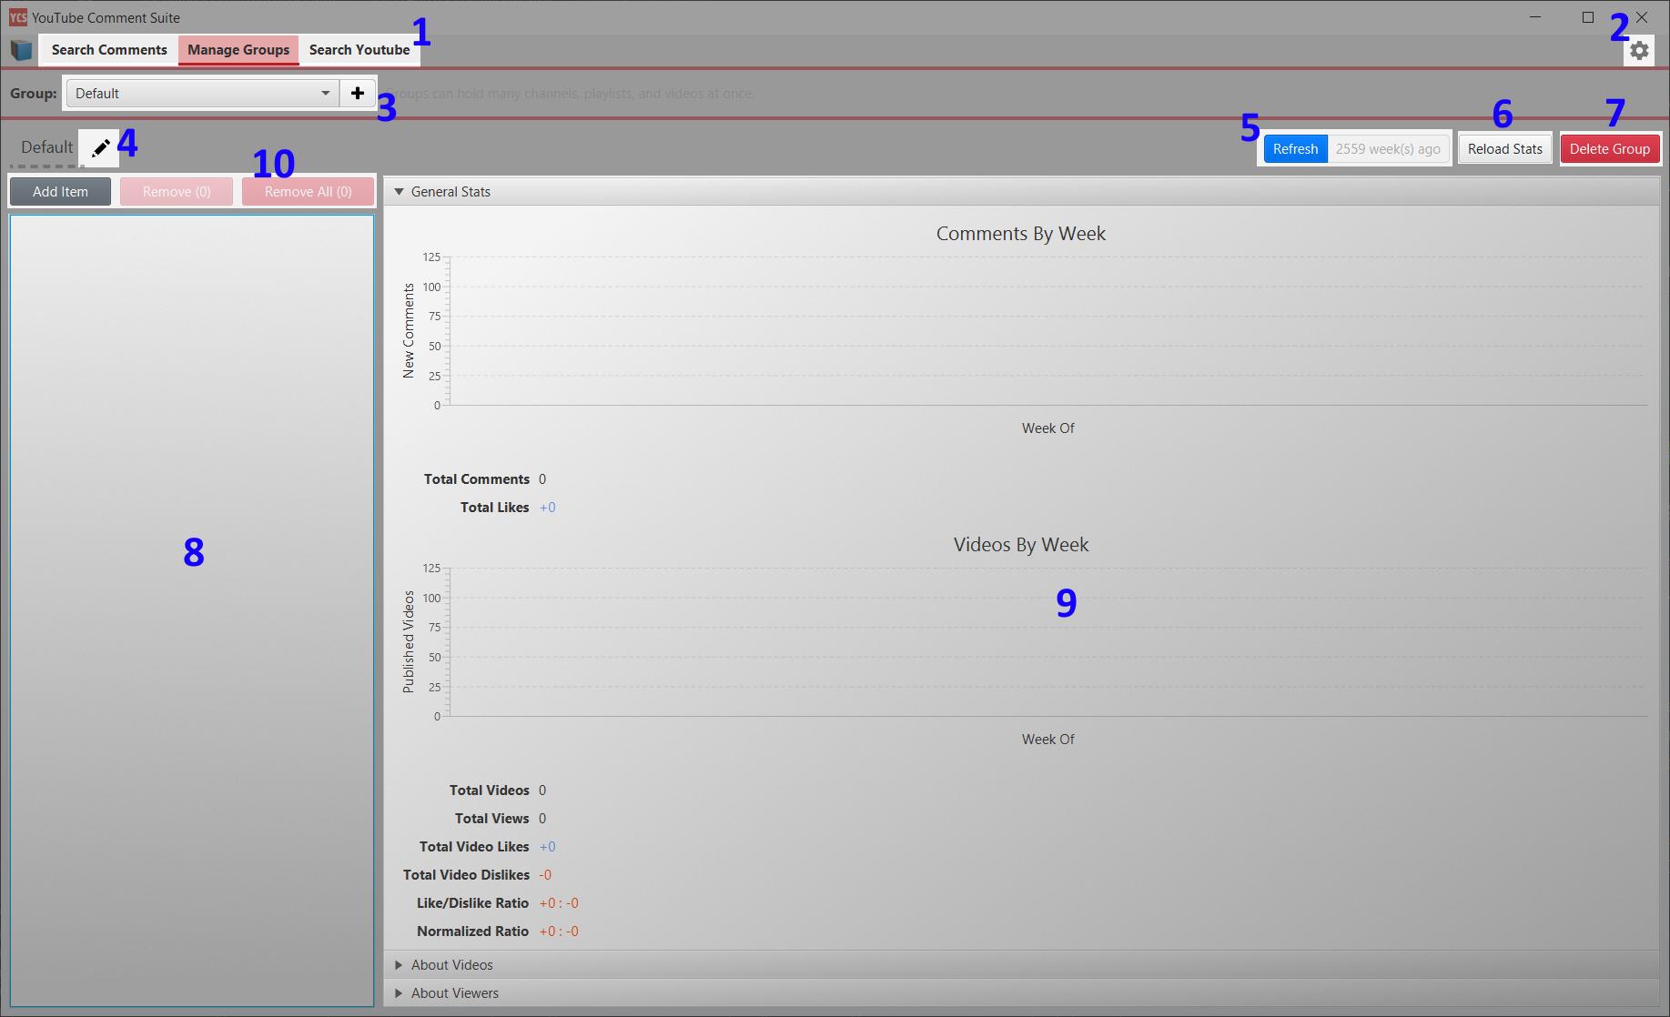This screenshot has height=1017, width=1670.
Task: Click the 2559 week(s) ago text
Action: click(x=1388, y=149)
